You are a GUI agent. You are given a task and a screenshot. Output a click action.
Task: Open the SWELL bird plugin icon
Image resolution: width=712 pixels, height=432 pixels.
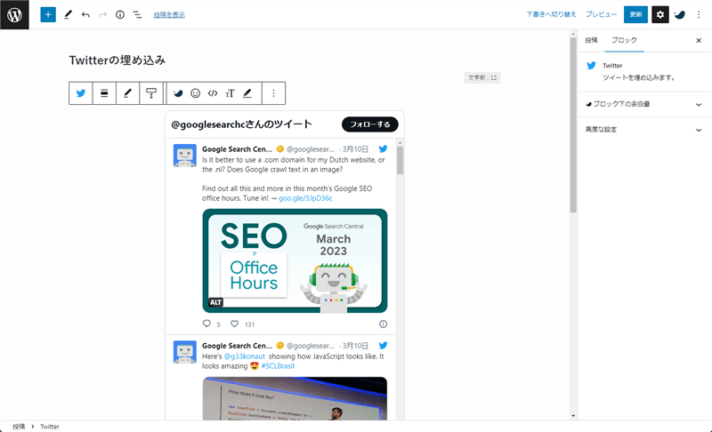[x=679, y=14]
